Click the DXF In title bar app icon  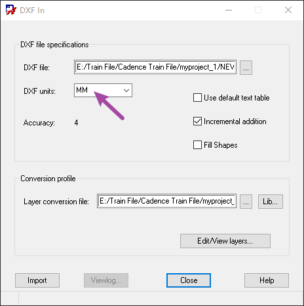coord(11,10)
